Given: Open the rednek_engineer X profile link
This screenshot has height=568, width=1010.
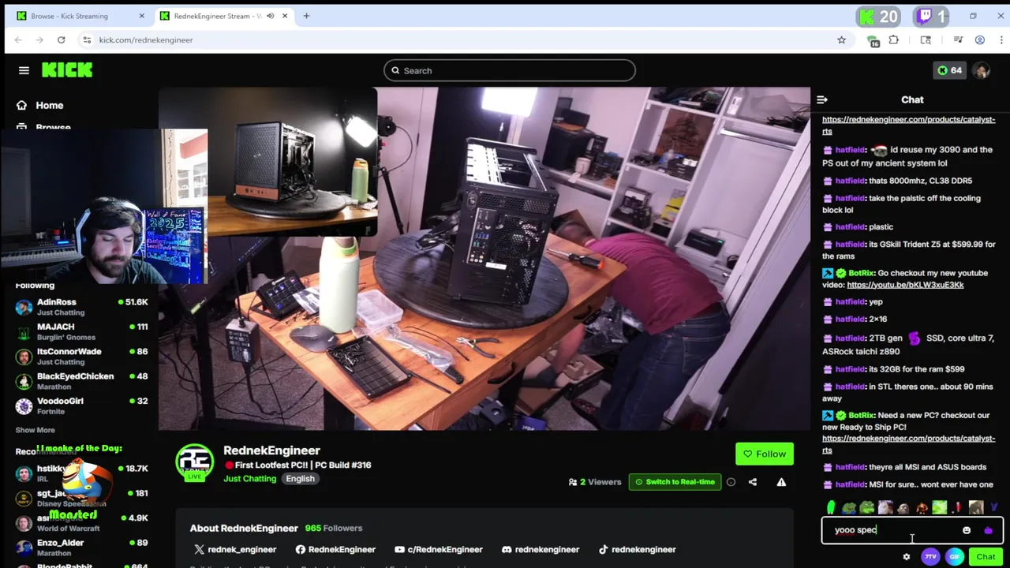Looking at the screenshot, I should (234, 549).
